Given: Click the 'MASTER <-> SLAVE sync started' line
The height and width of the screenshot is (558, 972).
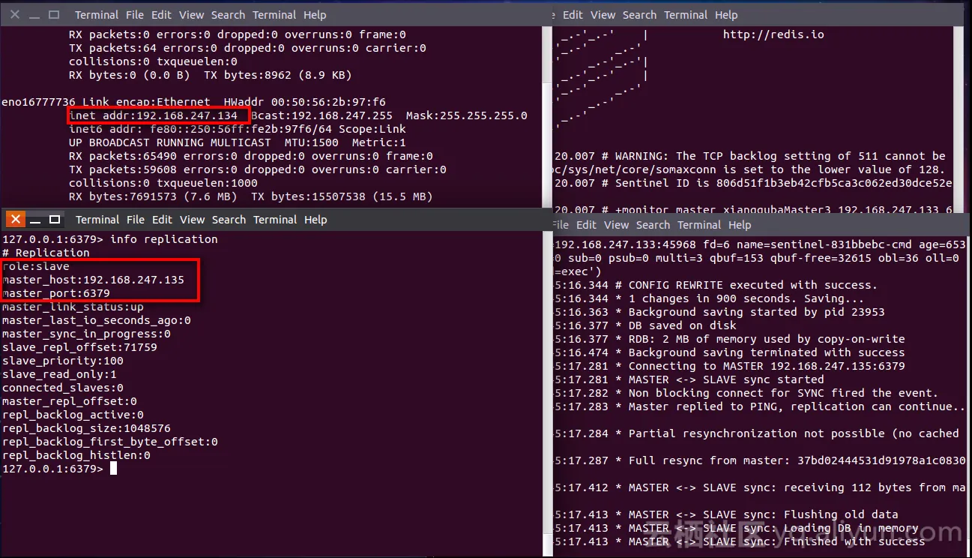Looking at the screenshot, I should 689,379.
